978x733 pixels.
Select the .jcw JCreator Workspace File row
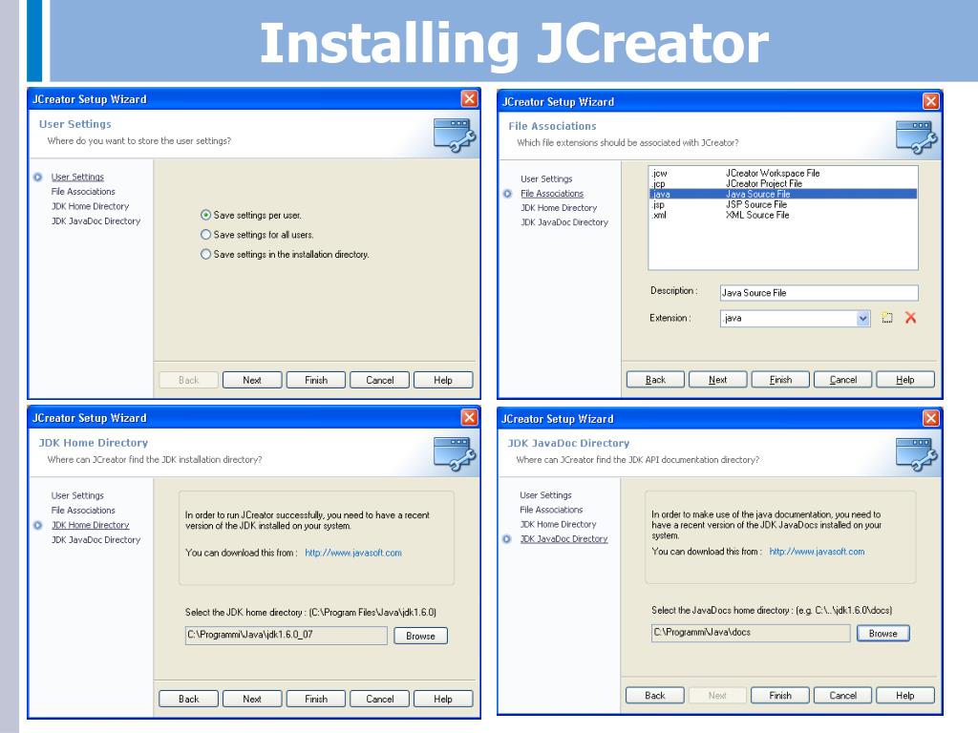[x=783, y=174]
